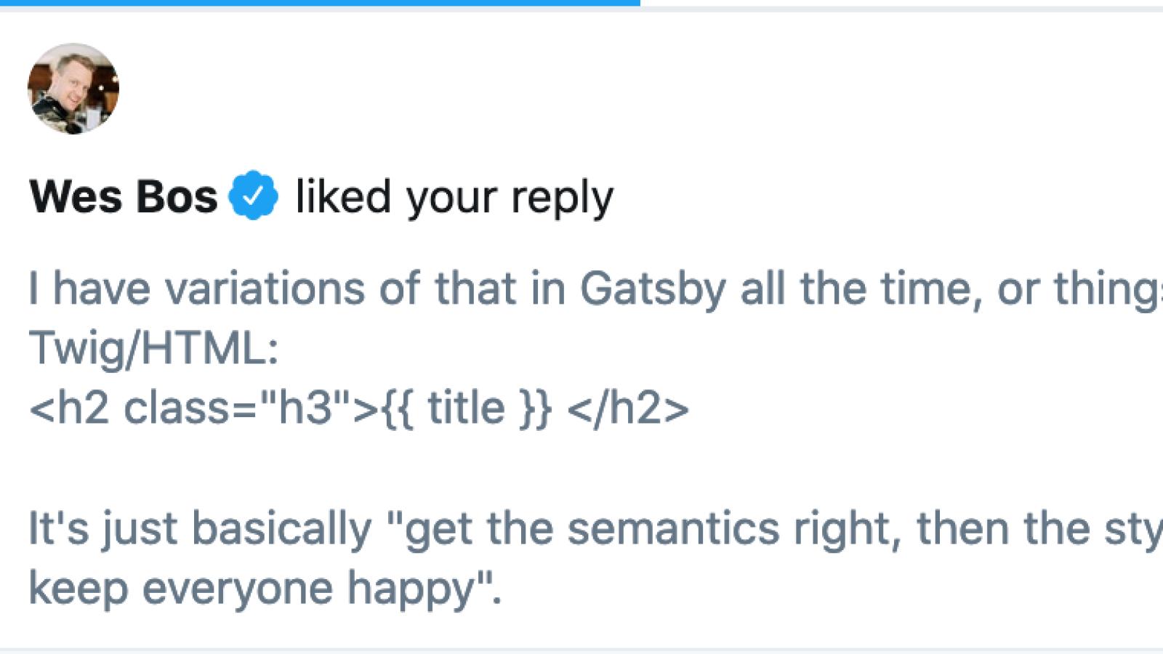This screenshot has width=1163, height=654.
Task: Select the circular avatar thumbnail
Action: (73, 89)
